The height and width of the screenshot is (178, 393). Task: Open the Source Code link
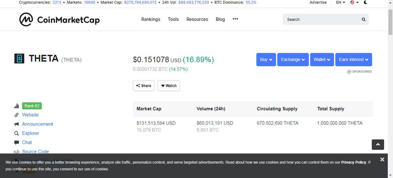[35, 152]
